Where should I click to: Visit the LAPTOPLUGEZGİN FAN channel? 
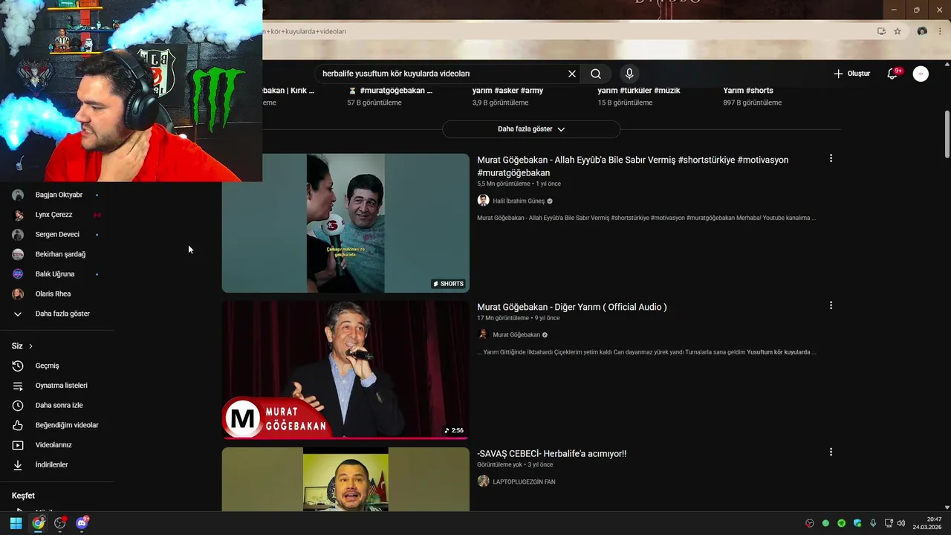[x=524, y=481]
